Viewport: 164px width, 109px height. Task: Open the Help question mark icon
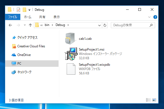[x=155, y=17]
